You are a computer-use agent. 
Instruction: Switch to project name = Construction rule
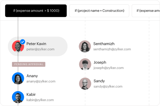(x=99, y=11)
